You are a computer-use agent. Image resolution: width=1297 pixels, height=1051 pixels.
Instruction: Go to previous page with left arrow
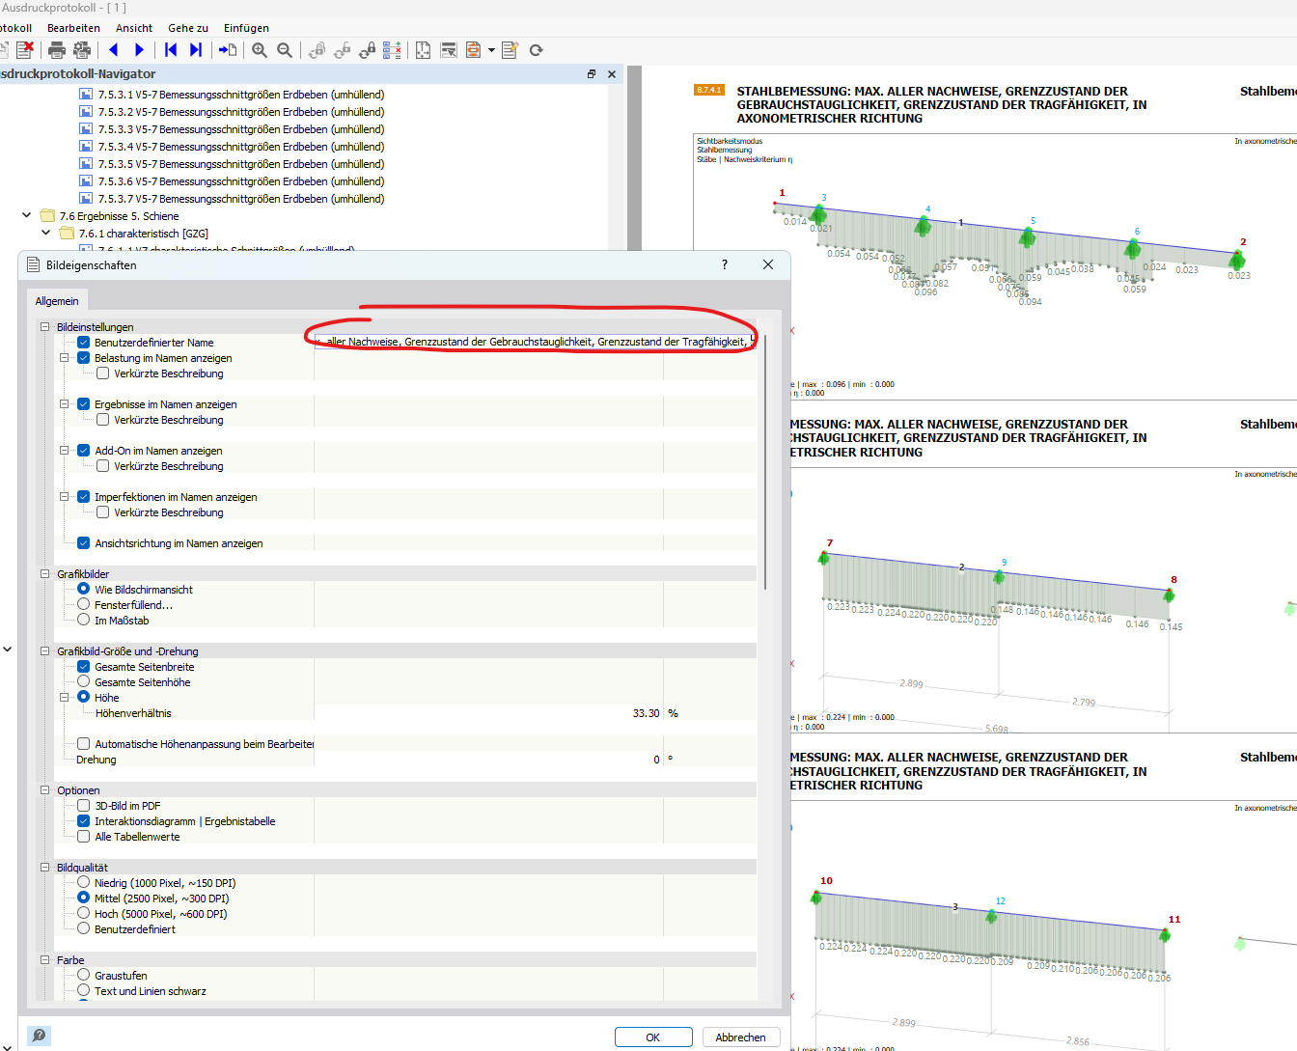[x=114, y=50]
